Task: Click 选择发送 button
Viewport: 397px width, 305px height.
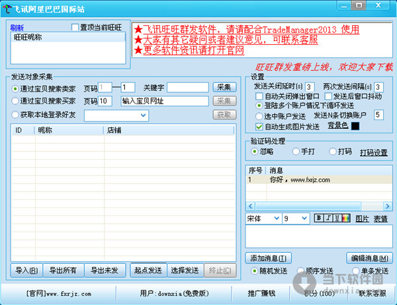Action: pyautogui.click(x=185, y=271)
